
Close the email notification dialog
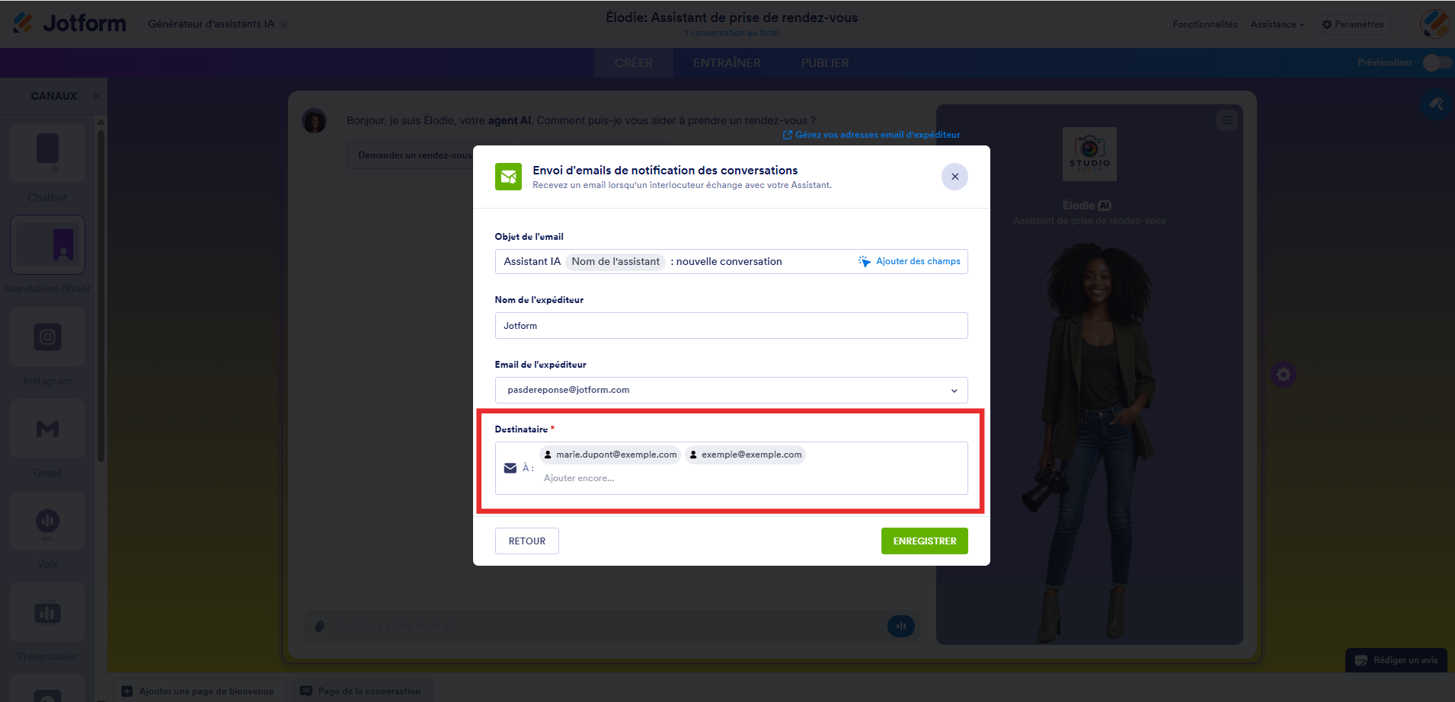pos(955,177)
